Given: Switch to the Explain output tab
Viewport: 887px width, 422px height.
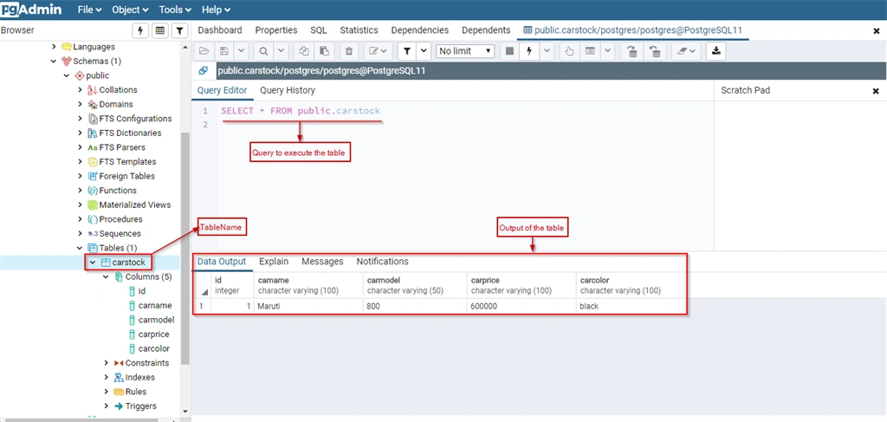Looking at the screenshot, I should [274, 262].
